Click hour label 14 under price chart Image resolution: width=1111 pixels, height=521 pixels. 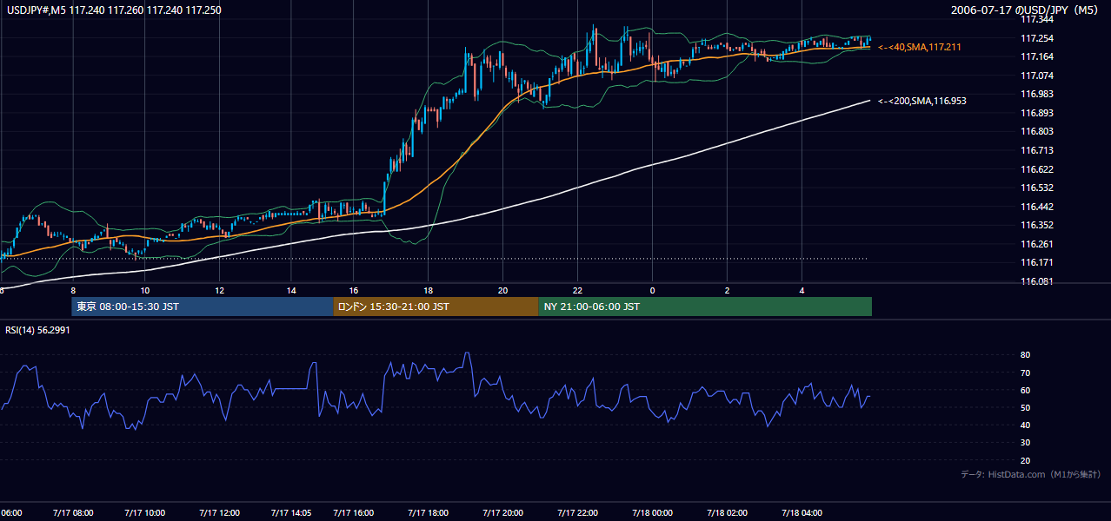pos(291,290)
